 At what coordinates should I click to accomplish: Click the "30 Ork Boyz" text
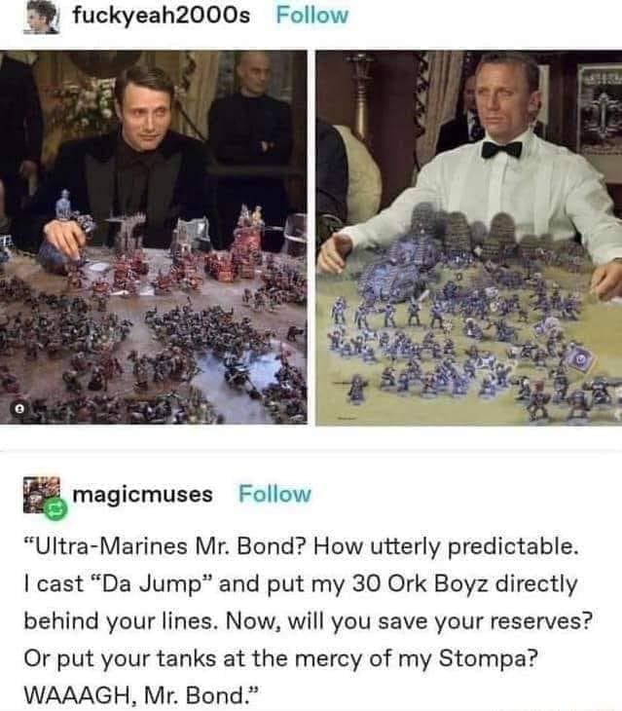pos(421,583)
